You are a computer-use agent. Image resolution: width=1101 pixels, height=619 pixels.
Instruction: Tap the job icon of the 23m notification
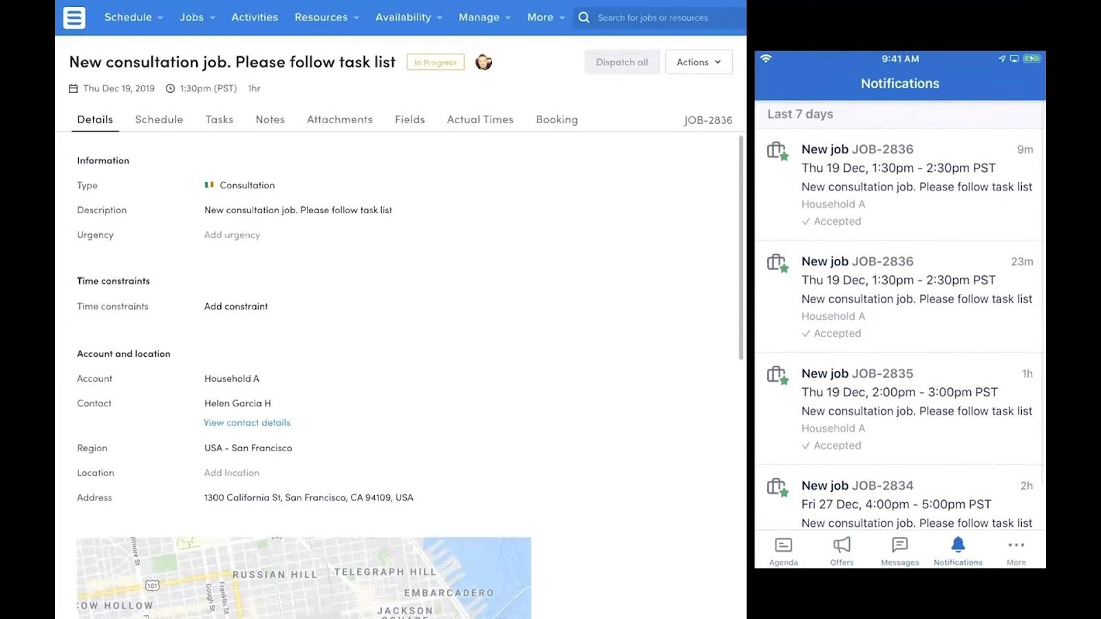(778, 263)
